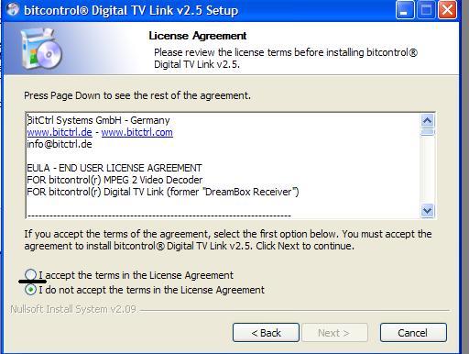Close the setup window with the red X
Viewport: 469px width, 354px height.
click(x=447, y=10)
